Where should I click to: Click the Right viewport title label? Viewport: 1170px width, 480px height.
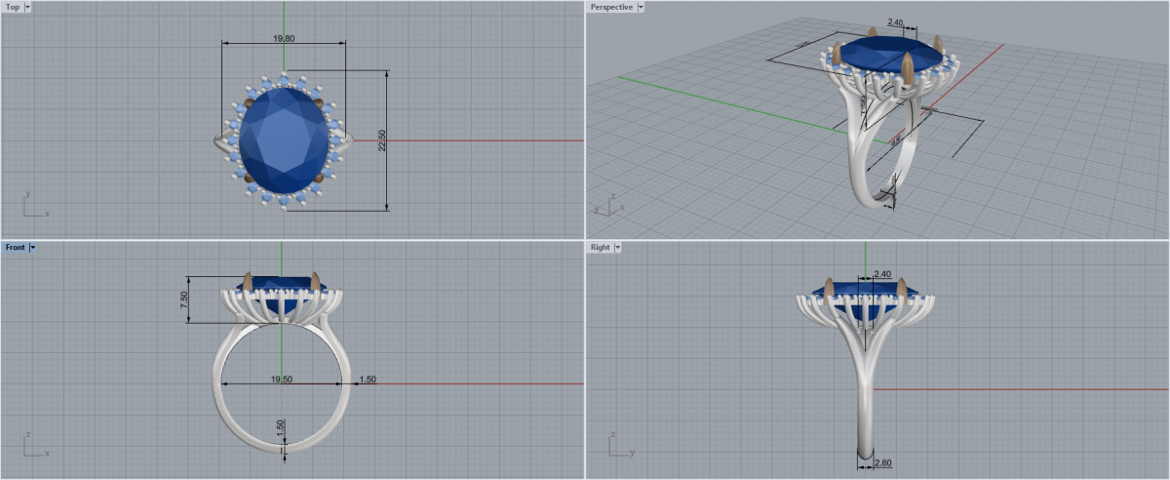point(600,248)
